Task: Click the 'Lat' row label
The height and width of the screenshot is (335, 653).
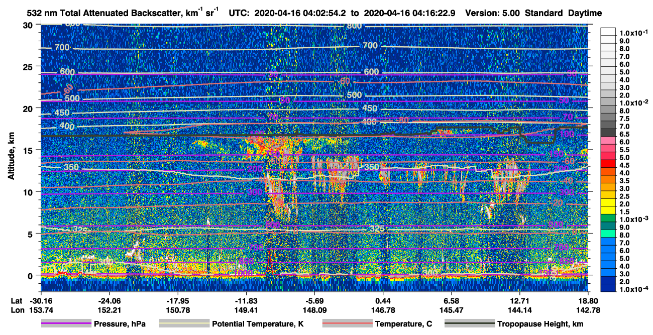Action: (17, 300)
